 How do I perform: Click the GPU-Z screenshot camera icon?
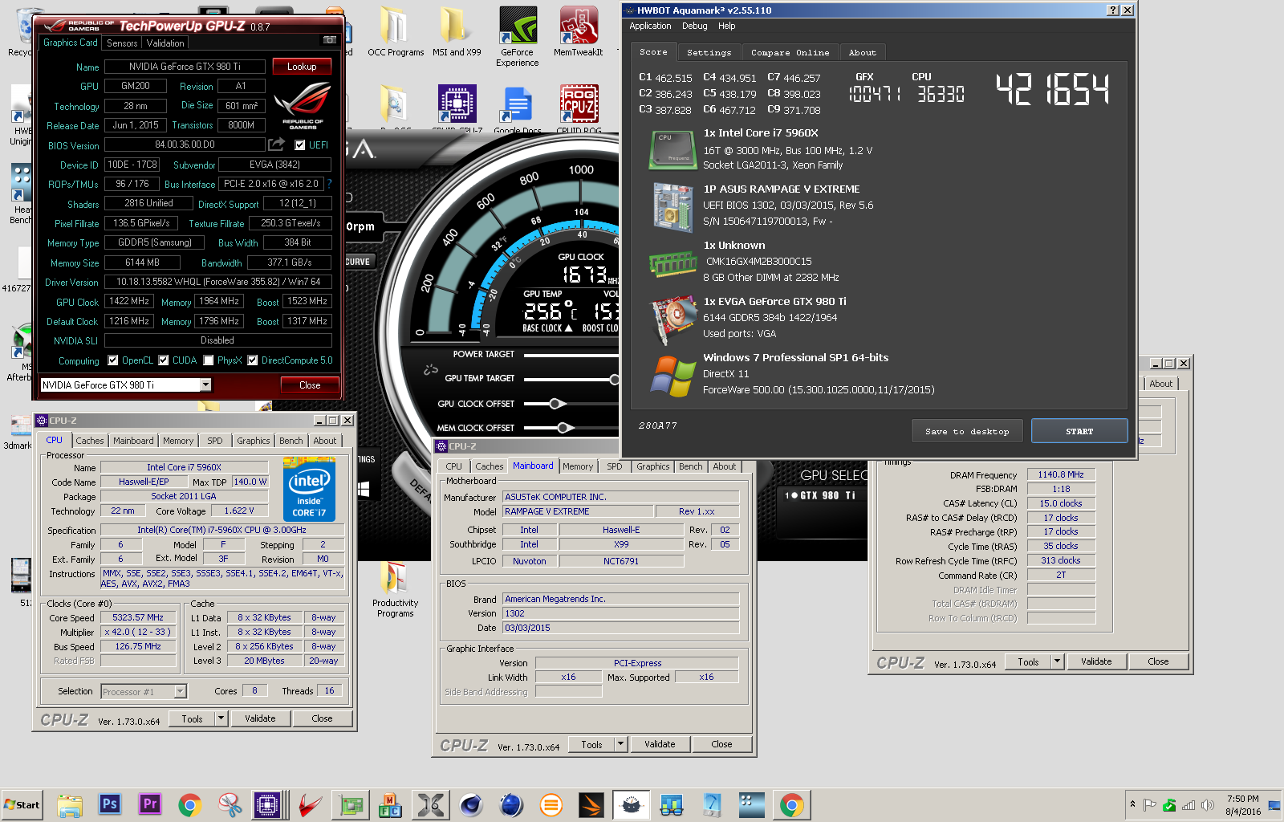(329, 39)
